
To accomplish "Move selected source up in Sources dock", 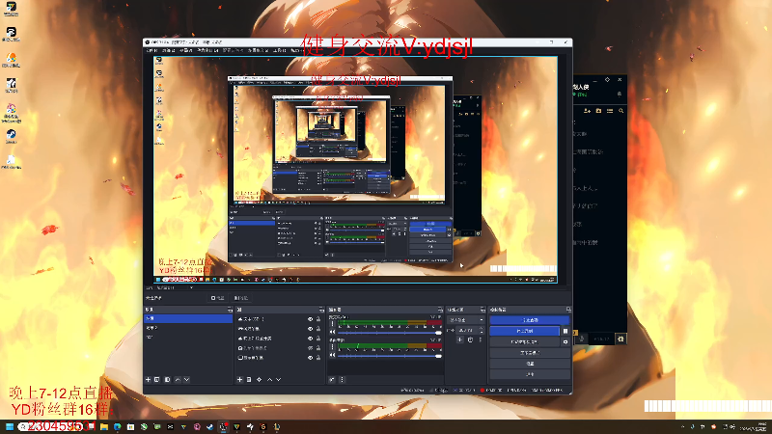I will (269, 379).
